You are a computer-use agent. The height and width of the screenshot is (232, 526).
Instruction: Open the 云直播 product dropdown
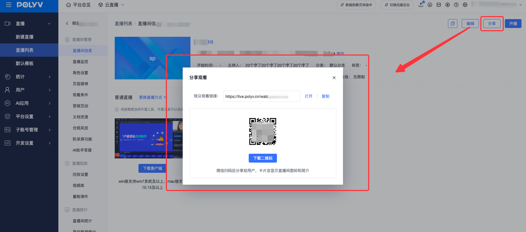[x=111, y=5]
